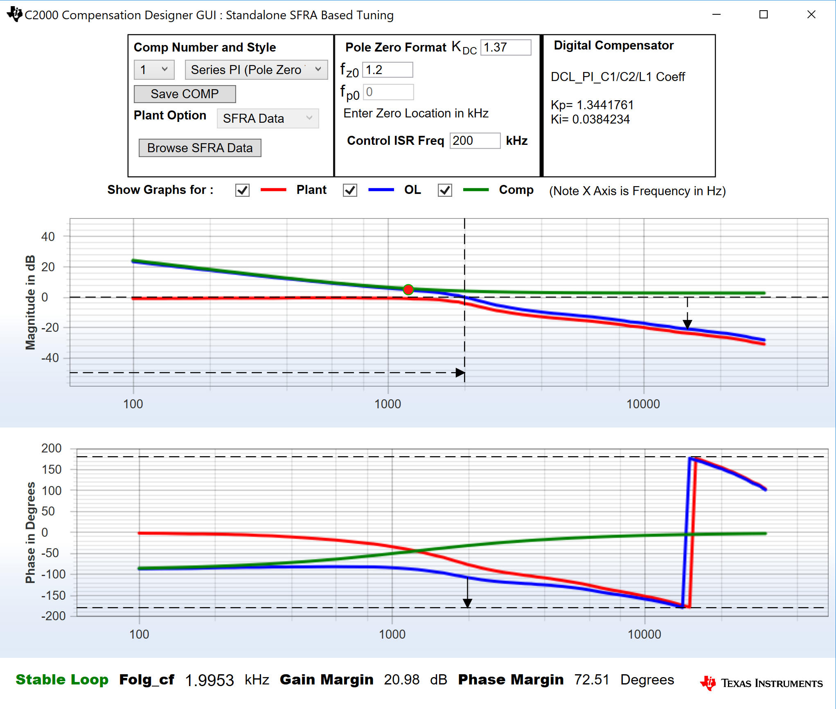Click the red Plant legend line
This screenshot has width=836, height=709.
[273, 190]
